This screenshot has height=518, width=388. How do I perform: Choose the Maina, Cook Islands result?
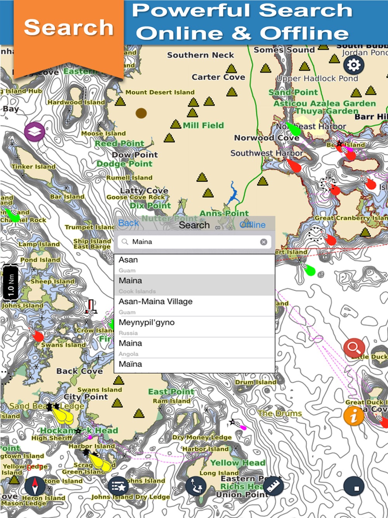[x=195, y=285]
